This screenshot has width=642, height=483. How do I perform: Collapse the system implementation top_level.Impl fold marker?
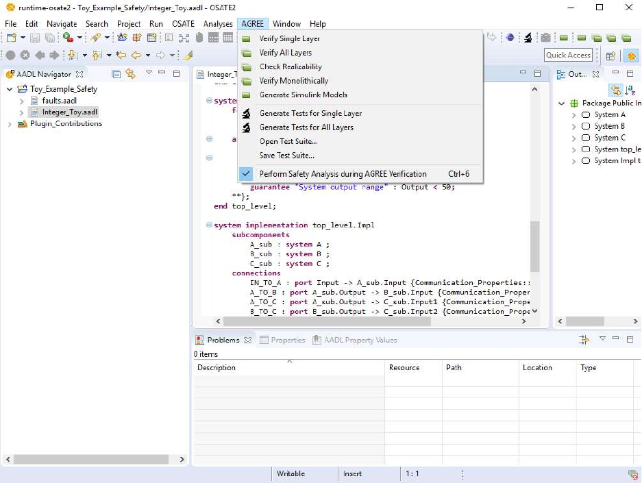pyautogui.click(x=209, y=225)
